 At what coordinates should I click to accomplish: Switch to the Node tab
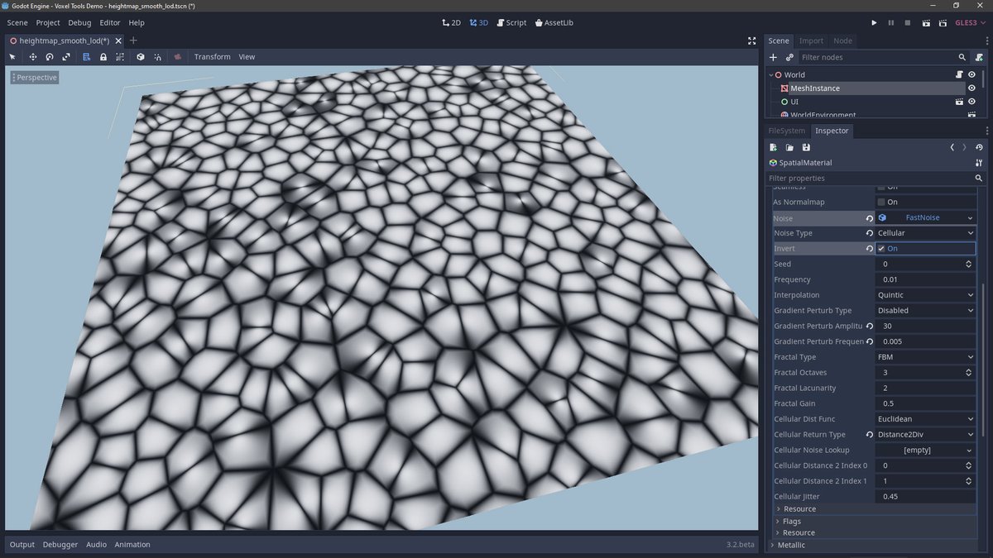842,41
